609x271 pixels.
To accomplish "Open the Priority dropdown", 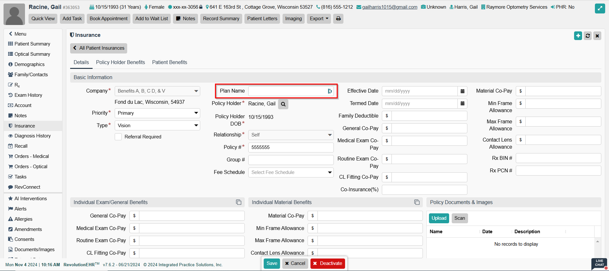I will click(x=157, y=113).
